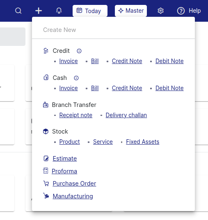This screenshot has height=220, width=208.
Task: Open the Proforma link
Action: (64, 171)
